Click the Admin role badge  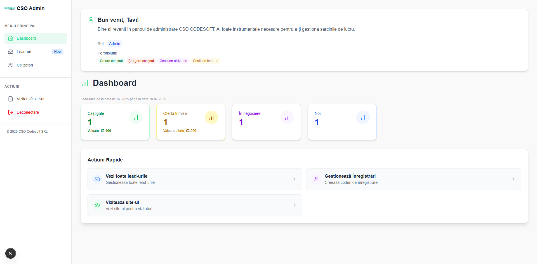[x=115, y=44]
